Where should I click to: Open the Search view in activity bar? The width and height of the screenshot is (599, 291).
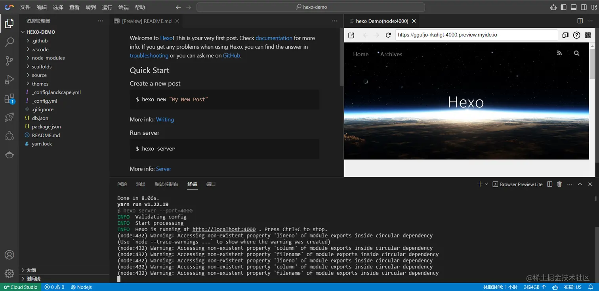click(x=9, y=42)
